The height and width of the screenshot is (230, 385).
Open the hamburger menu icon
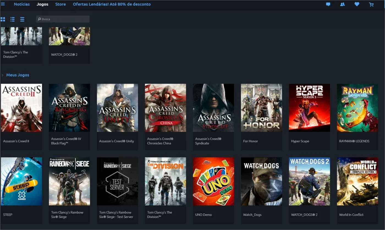3,4
